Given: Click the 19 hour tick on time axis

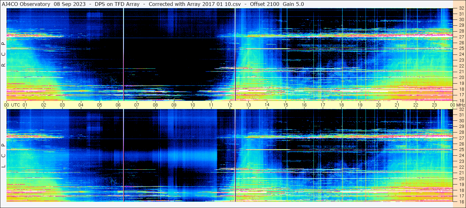Looking at the screenshot, I should (360, 105).
